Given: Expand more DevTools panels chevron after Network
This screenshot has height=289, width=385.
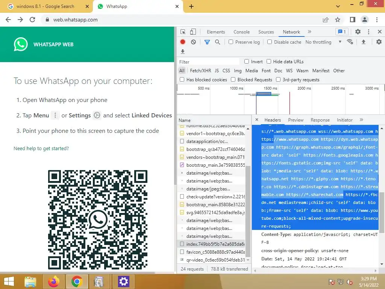Looking at the screenshot, I should tap(309, 32).
